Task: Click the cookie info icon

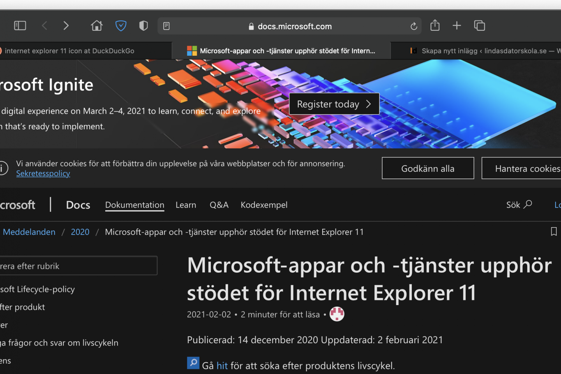Action: (3, 168)
